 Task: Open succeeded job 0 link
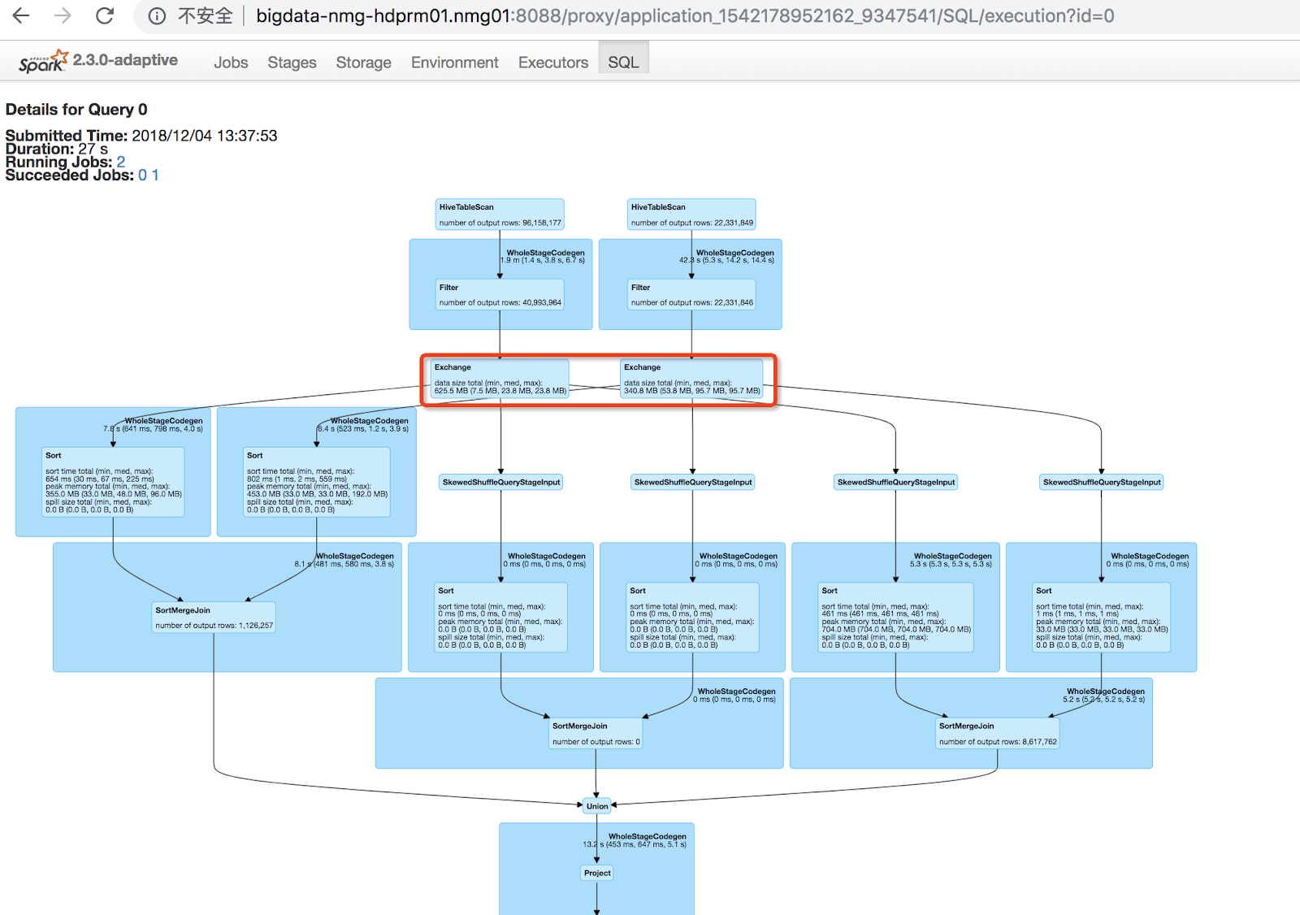142,175
